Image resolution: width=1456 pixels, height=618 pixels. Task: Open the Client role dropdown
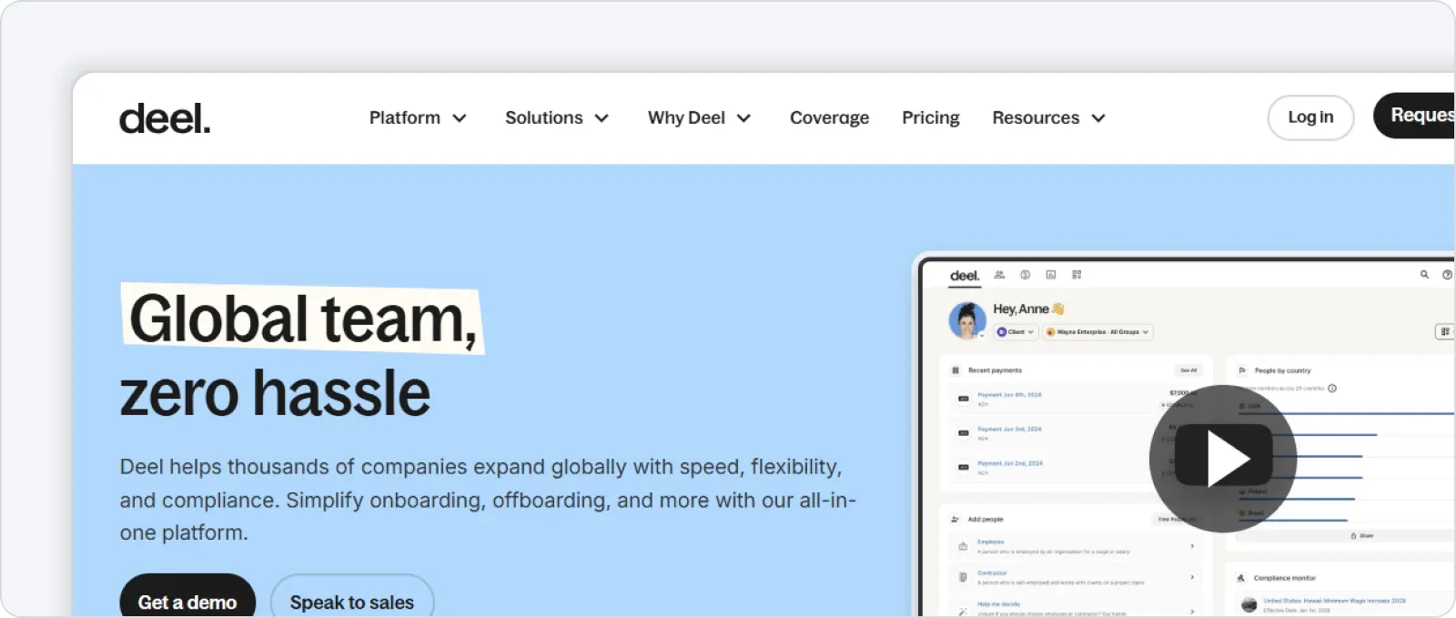tap(1016, 332)
